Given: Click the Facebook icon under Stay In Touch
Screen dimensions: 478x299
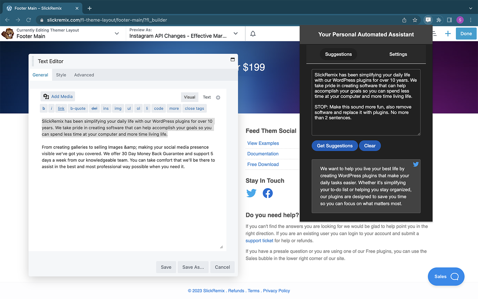Looking at the screenshot, I should point(268,193).
